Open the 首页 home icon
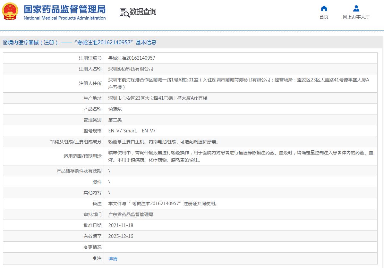The image size is (384, 268). pyautogui.click(x=324, y=9)
